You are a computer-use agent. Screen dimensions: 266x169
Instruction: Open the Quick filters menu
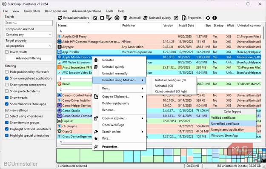(32, 11)
